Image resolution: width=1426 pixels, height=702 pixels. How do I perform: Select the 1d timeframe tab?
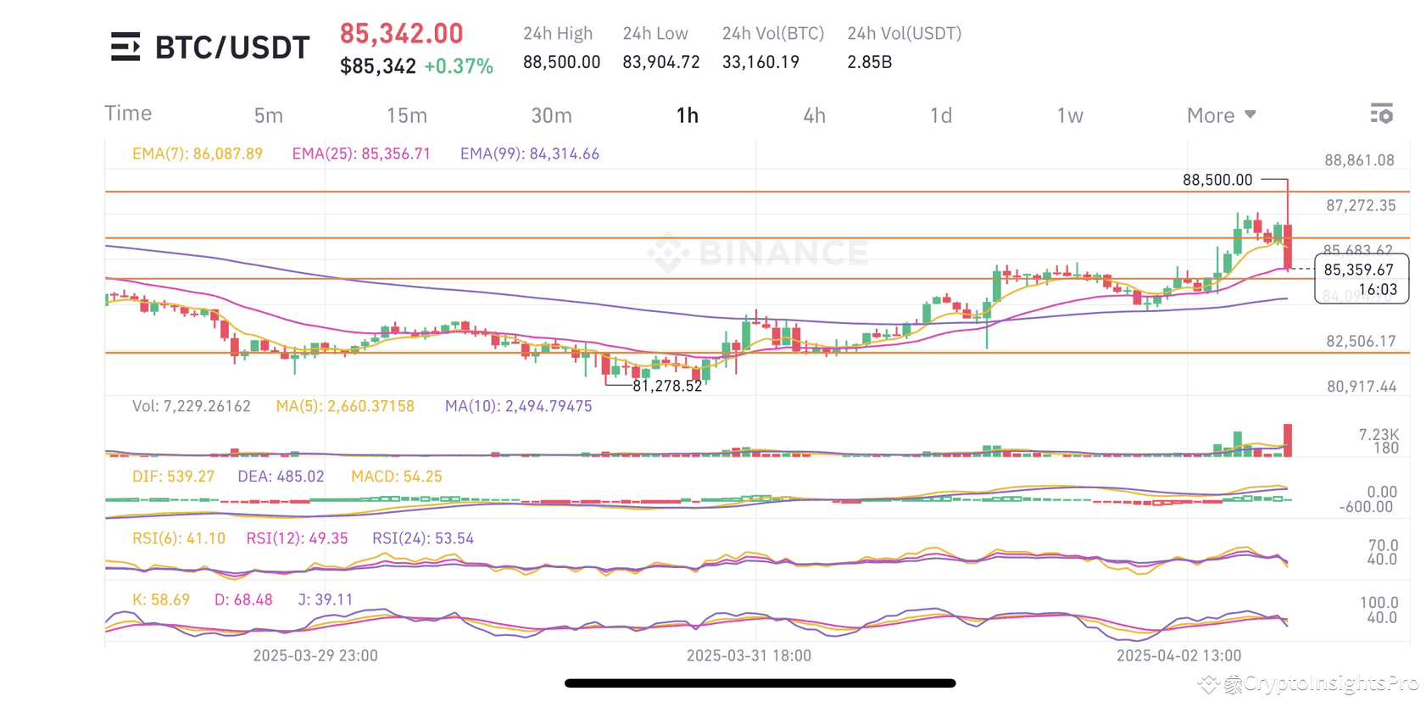[941, 115]
